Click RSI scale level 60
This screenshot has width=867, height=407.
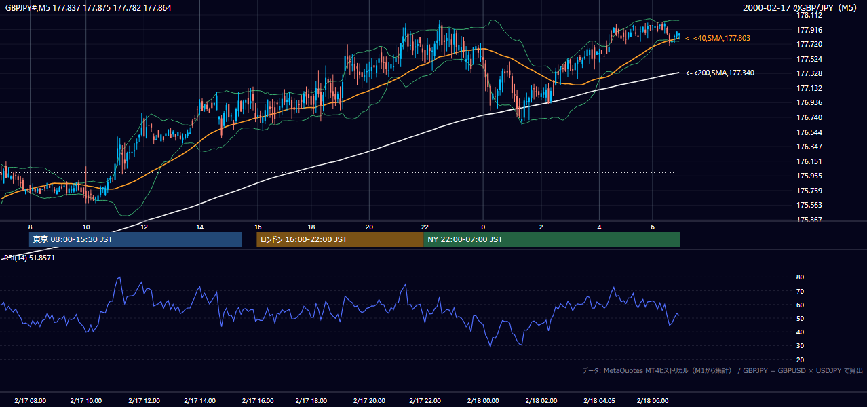click(x=800, y=305)
